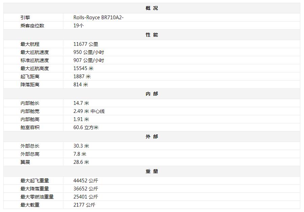Click the 翼展 row label
The height and width of the screenshot is (212, 304).
(25, 162)
